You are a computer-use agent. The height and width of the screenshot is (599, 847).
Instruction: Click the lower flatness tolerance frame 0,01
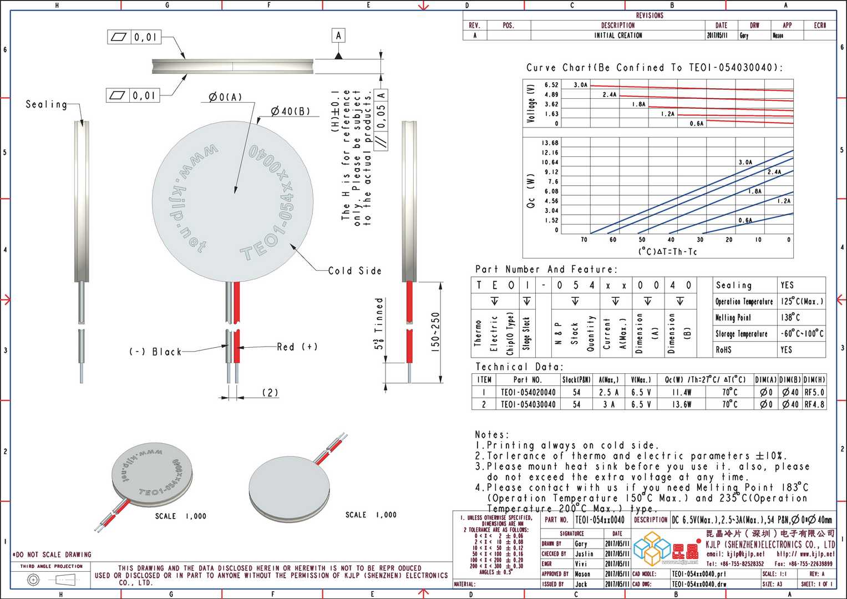[x=133, y=95]
